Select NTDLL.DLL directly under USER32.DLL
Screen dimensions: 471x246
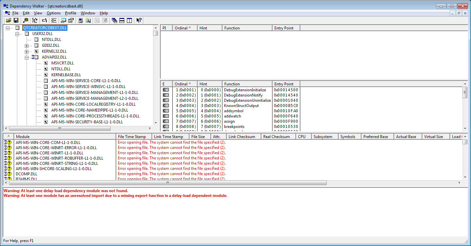click(51, 40)
